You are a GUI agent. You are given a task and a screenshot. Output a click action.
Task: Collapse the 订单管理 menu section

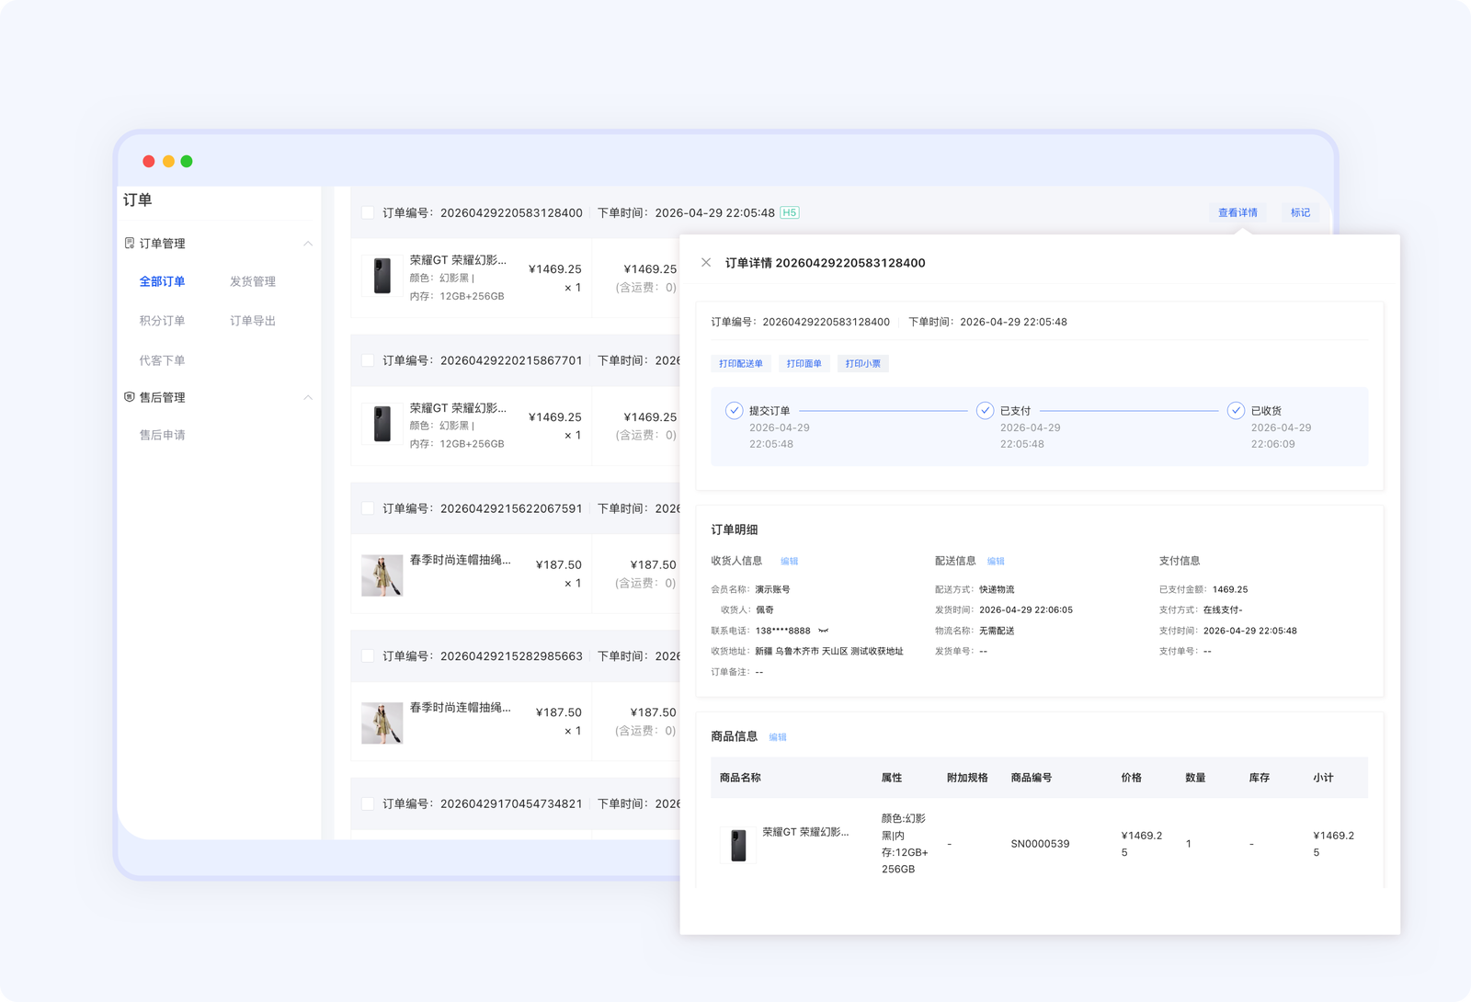[x=308, y=244]
